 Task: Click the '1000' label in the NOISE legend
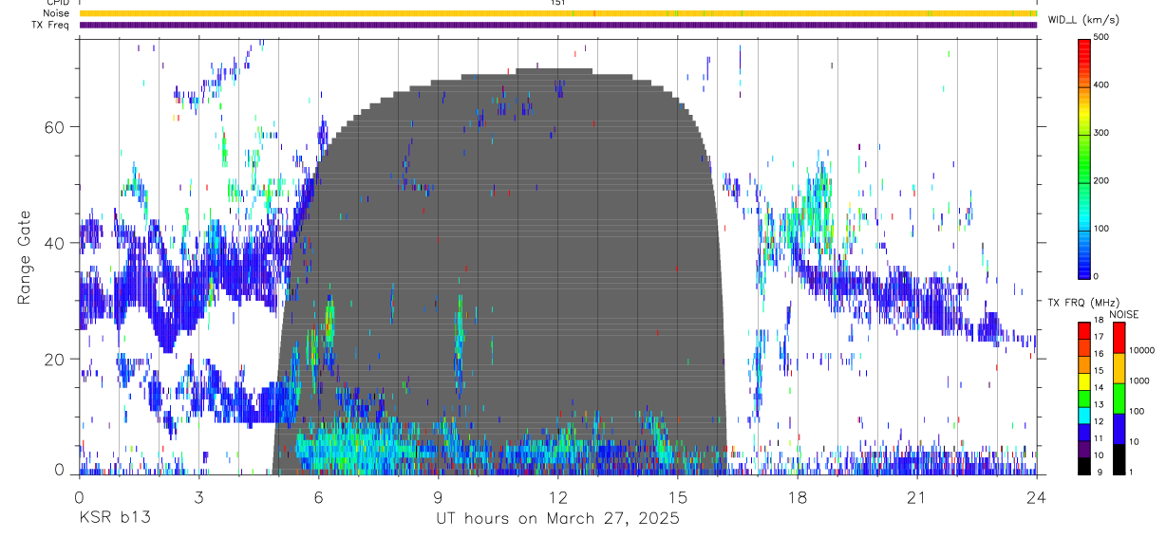(1138, 380)
